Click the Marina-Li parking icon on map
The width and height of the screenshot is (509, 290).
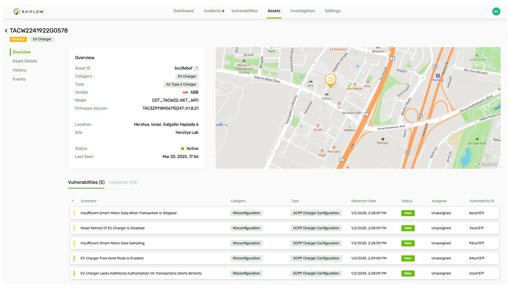point(244,61)
